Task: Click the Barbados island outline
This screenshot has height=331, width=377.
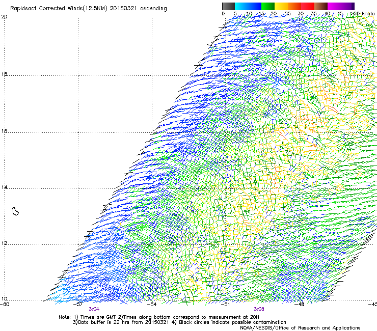Action: tap(15, 211)
